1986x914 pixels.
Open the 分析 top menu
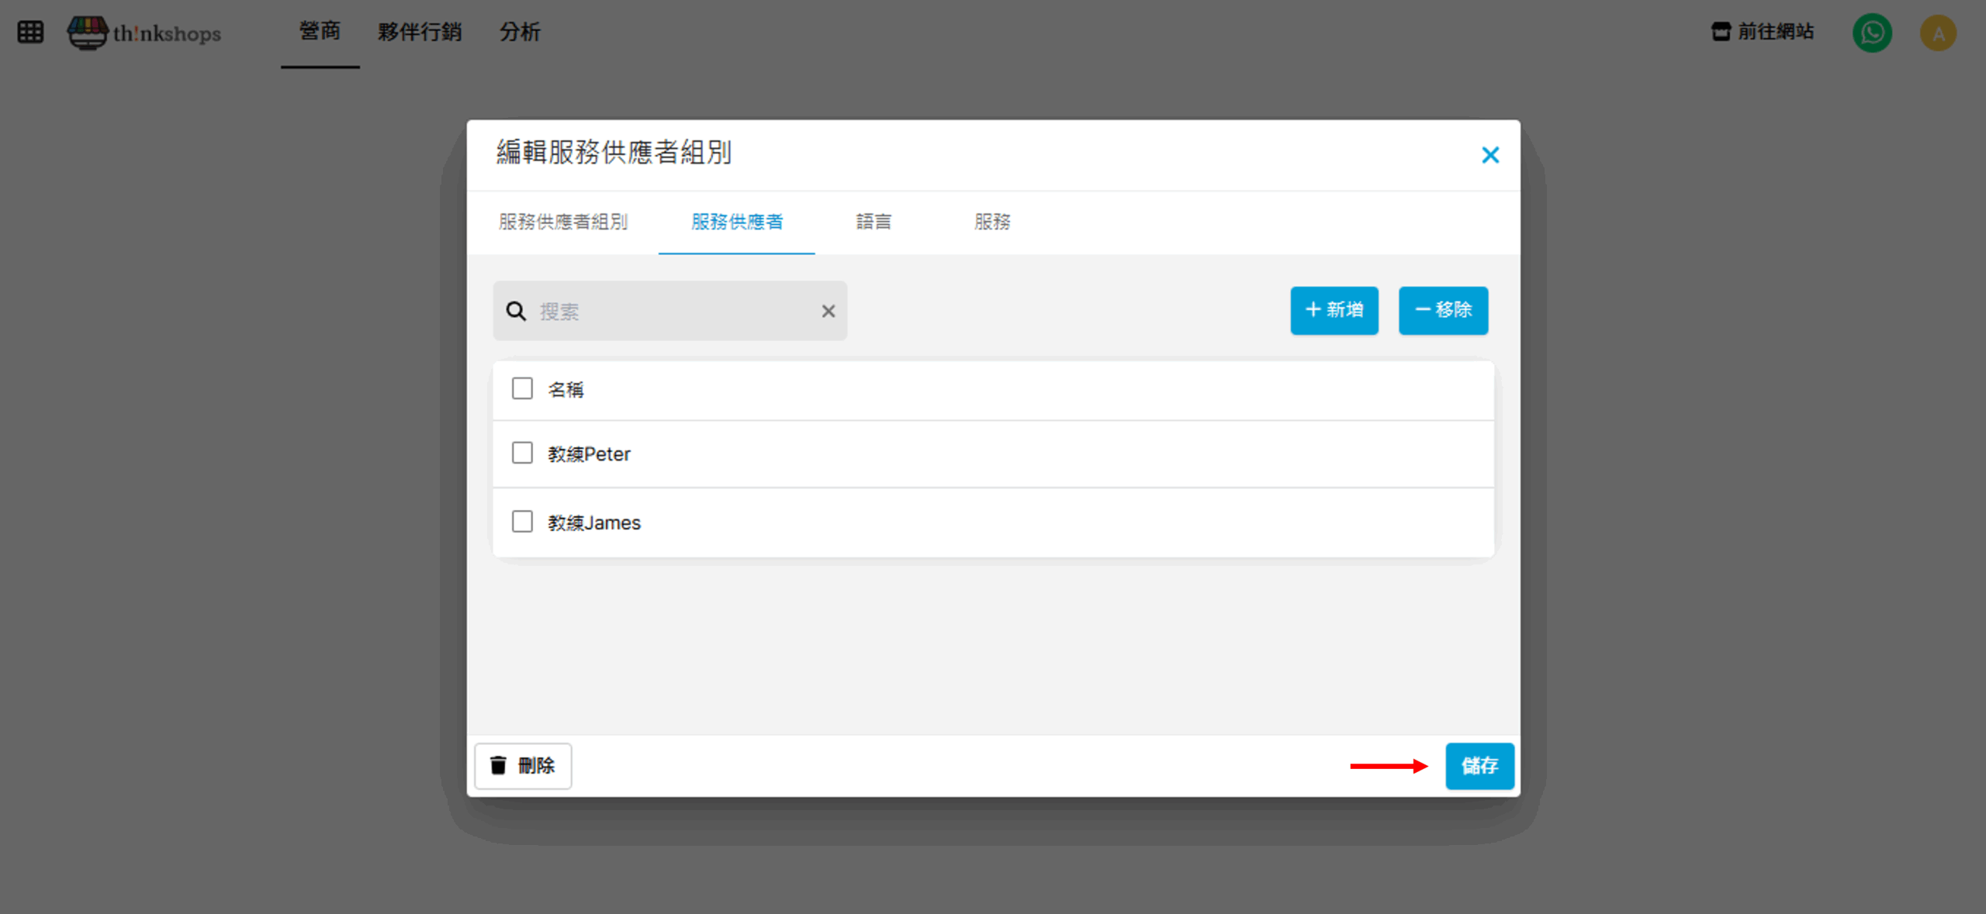[519, 32]
